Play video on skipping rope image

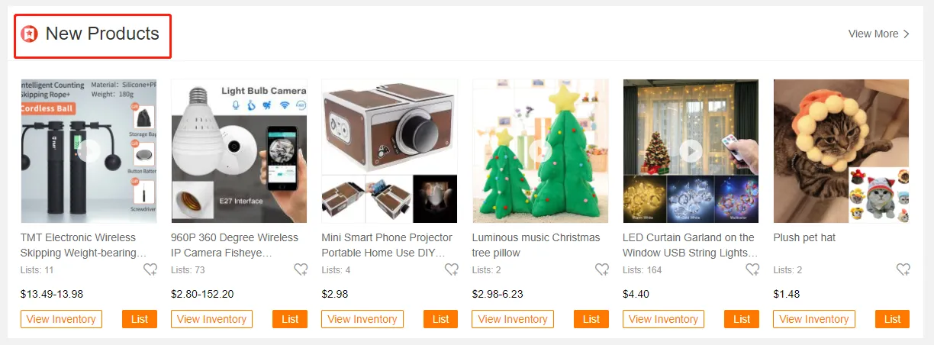point(89,151)
